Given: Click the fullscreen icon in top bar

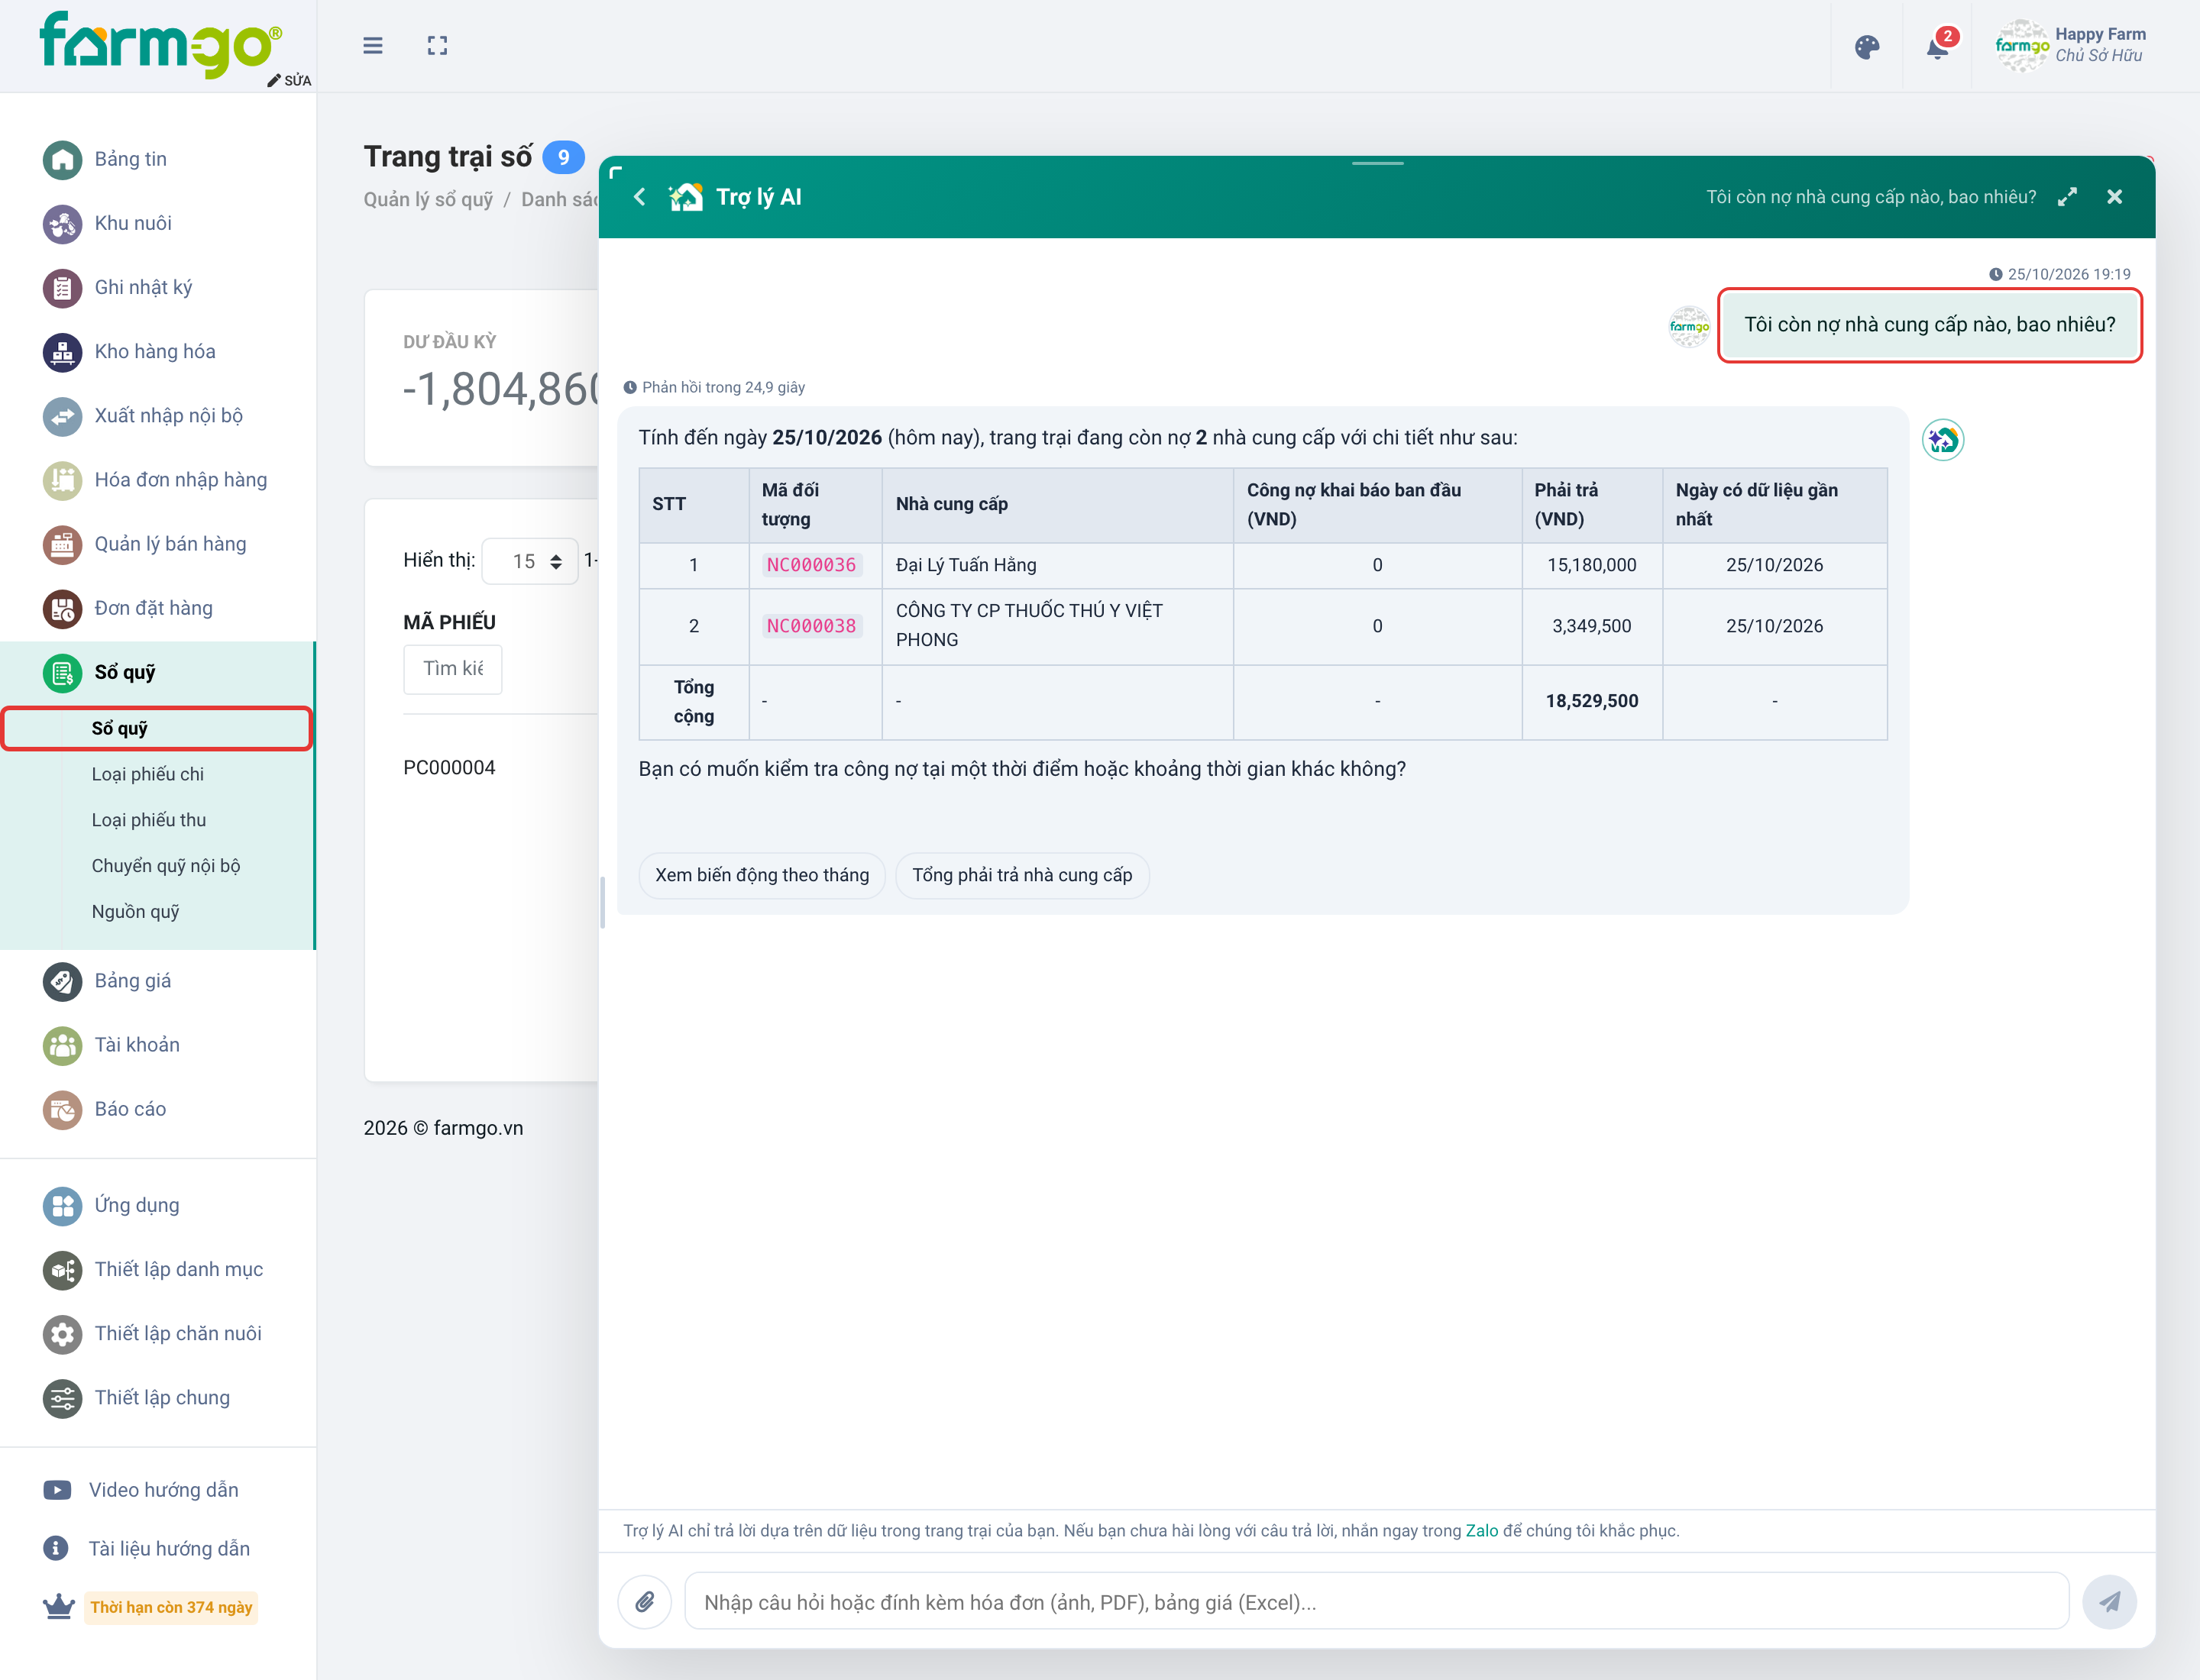Looking at the screenshot, I should click(x=437, y=46).
